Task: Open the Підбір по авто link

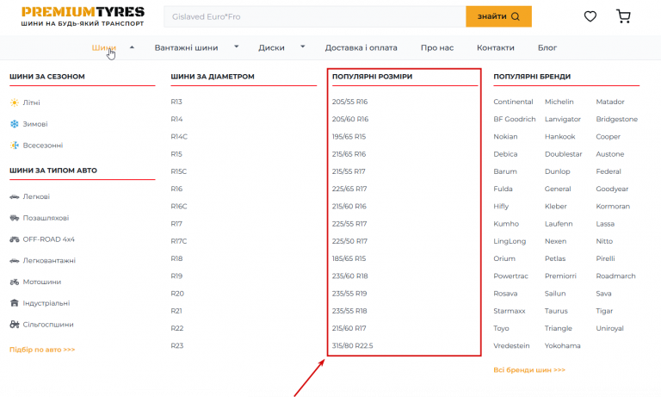Action: [x=42, y=350]
